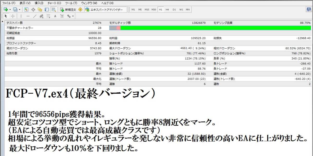Switch timeframe to H4
This screenshot has width=313, height=156.
coord(167,10)
